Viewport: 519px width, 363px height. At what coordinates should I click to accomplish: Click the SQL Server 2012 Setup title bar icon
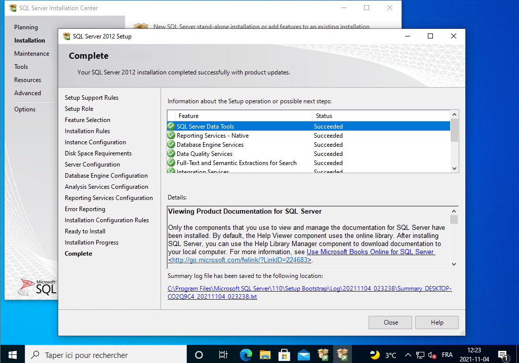(66, 36)
